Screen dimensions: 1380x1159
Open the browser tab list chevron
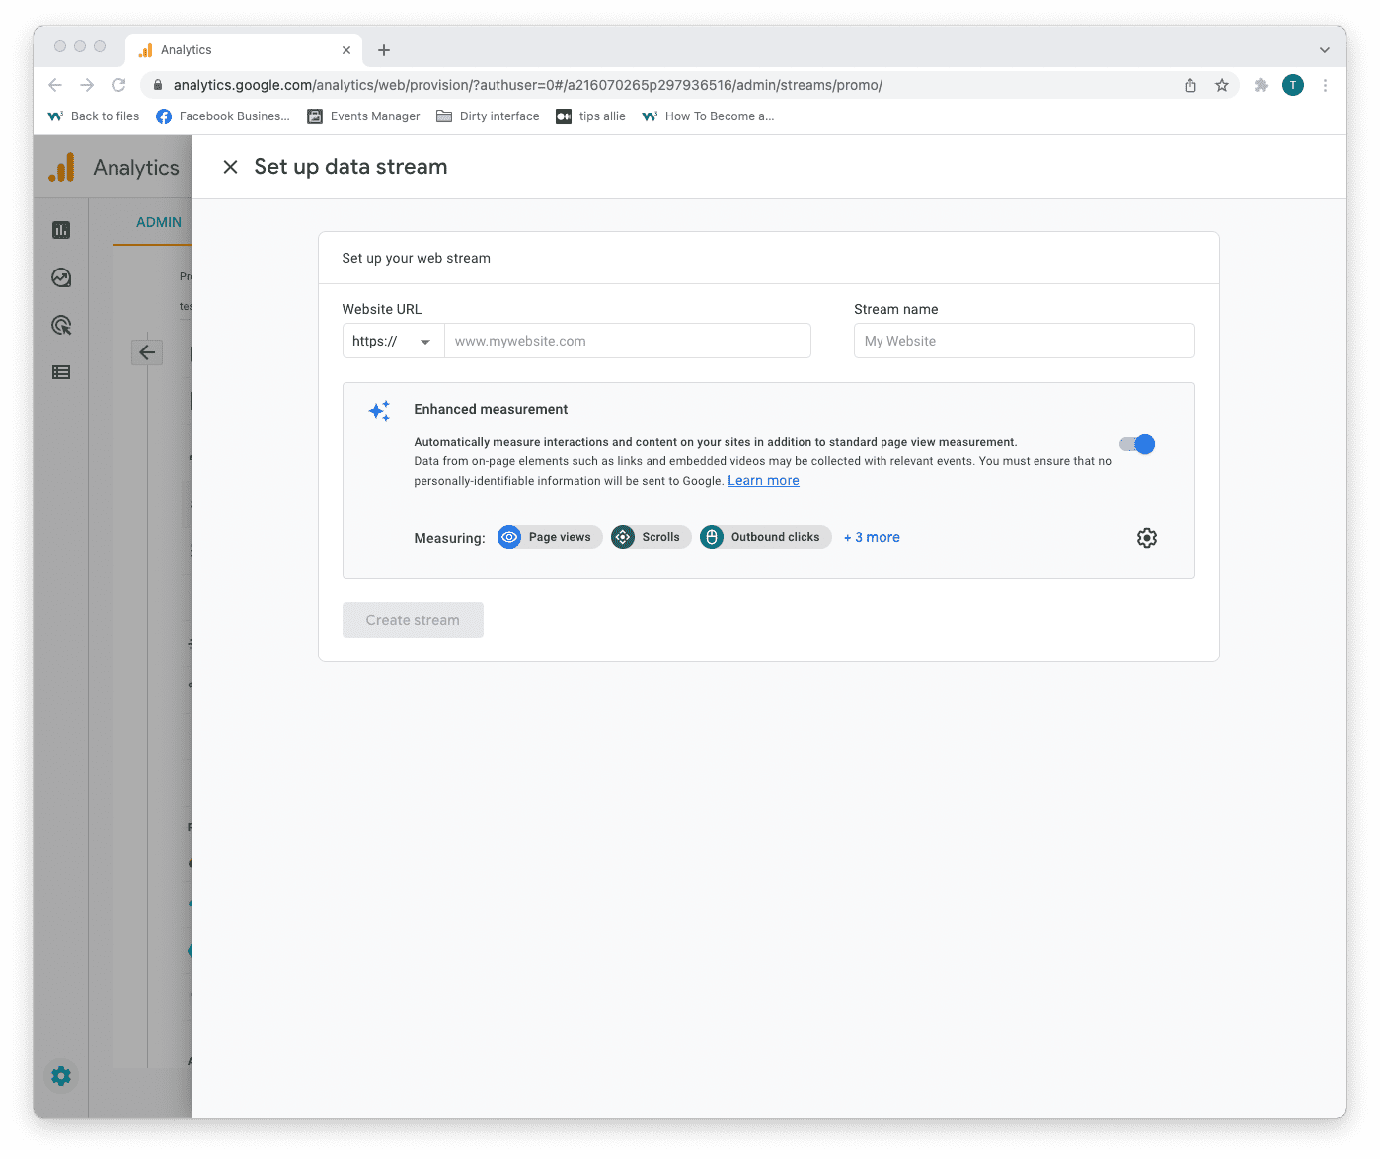coord(1324,49)
